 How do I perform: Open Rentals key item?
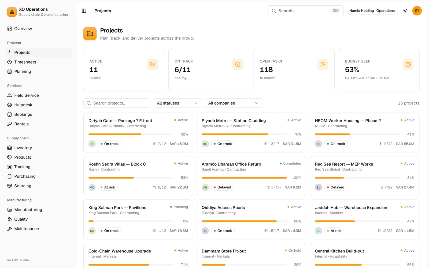tap(38, 124)
